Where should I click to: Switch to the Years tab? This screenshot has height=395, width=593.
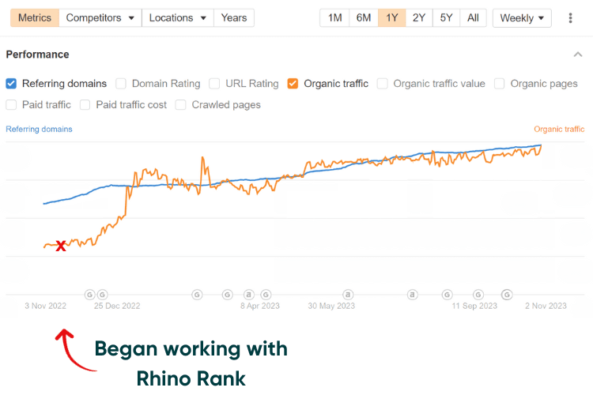234,17
